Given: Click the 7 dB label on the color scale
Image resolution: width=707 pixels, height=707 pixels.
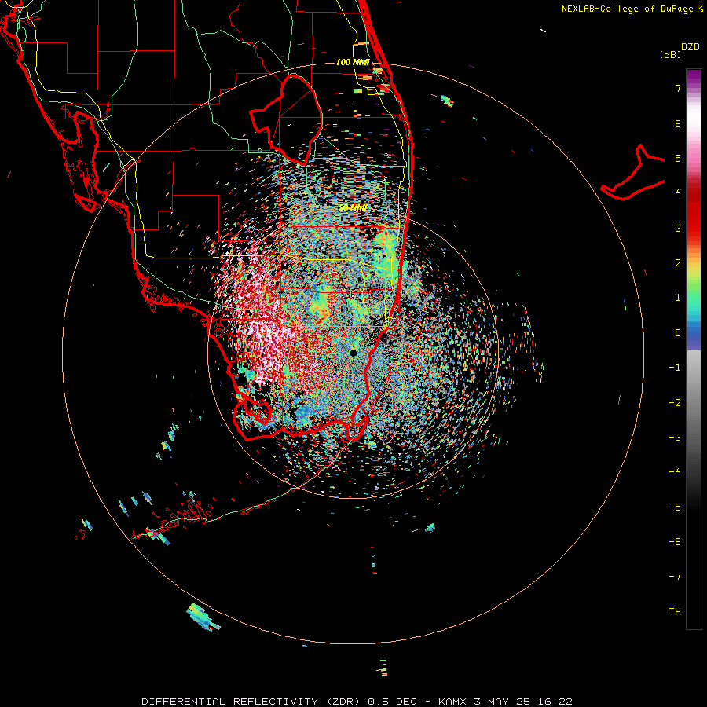Looking at the screenshot, I should point(678,88).
